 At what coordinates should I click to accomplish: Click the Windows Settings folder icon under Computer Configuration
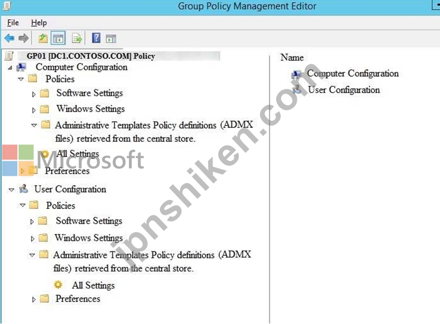(x=45, y=109)
